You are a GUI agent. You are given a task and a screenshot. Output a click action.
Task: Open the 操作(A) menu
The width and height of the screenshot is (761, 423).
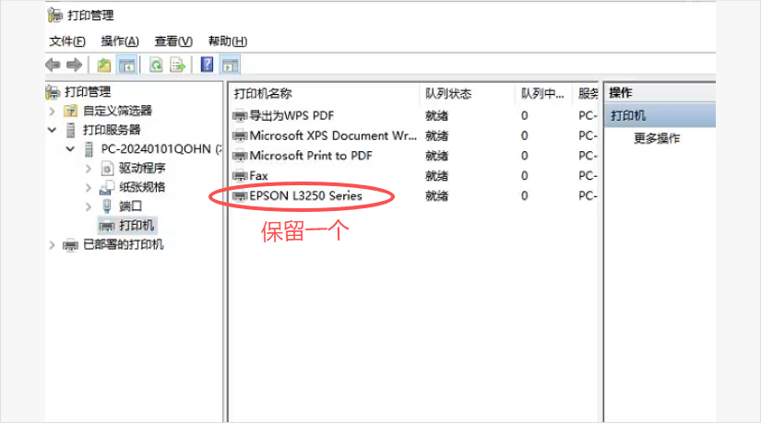(x=120, y=41)
